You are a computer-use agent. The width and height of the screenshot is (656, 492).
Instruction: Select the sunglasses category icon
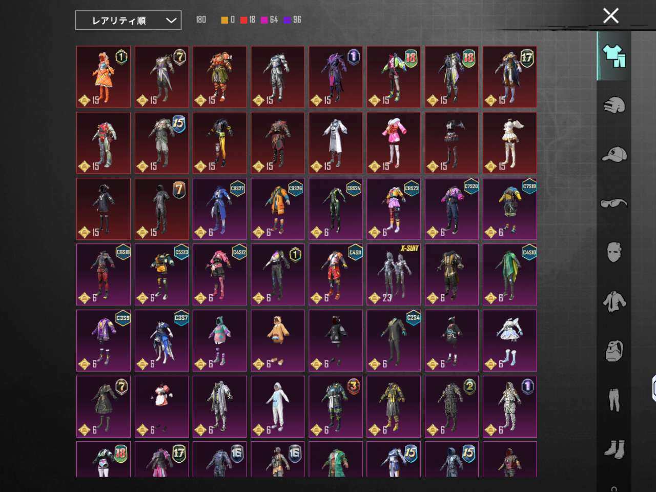614,203
